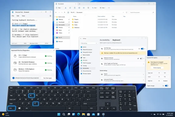
Task: Go up one folder level in File Explorer
Action: [64, 12]
